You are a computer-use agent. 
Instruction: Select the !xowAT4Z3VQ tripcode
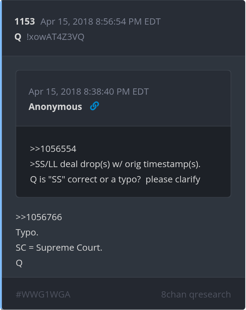[x=55, y=37]
